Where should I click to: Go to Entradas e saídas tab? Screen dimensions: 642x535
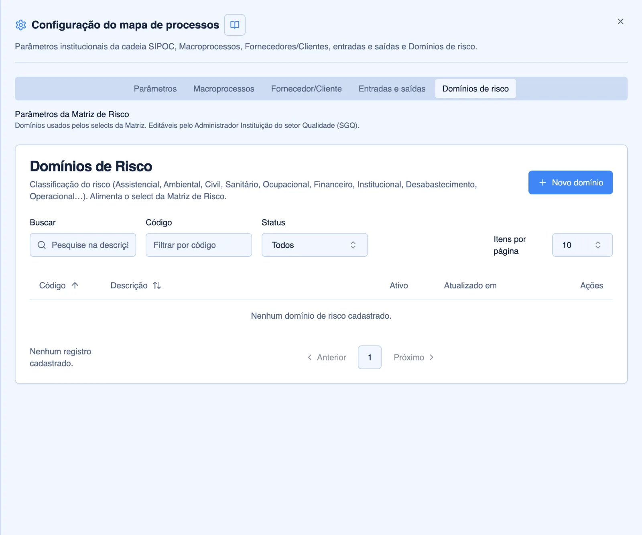[392, 89]
